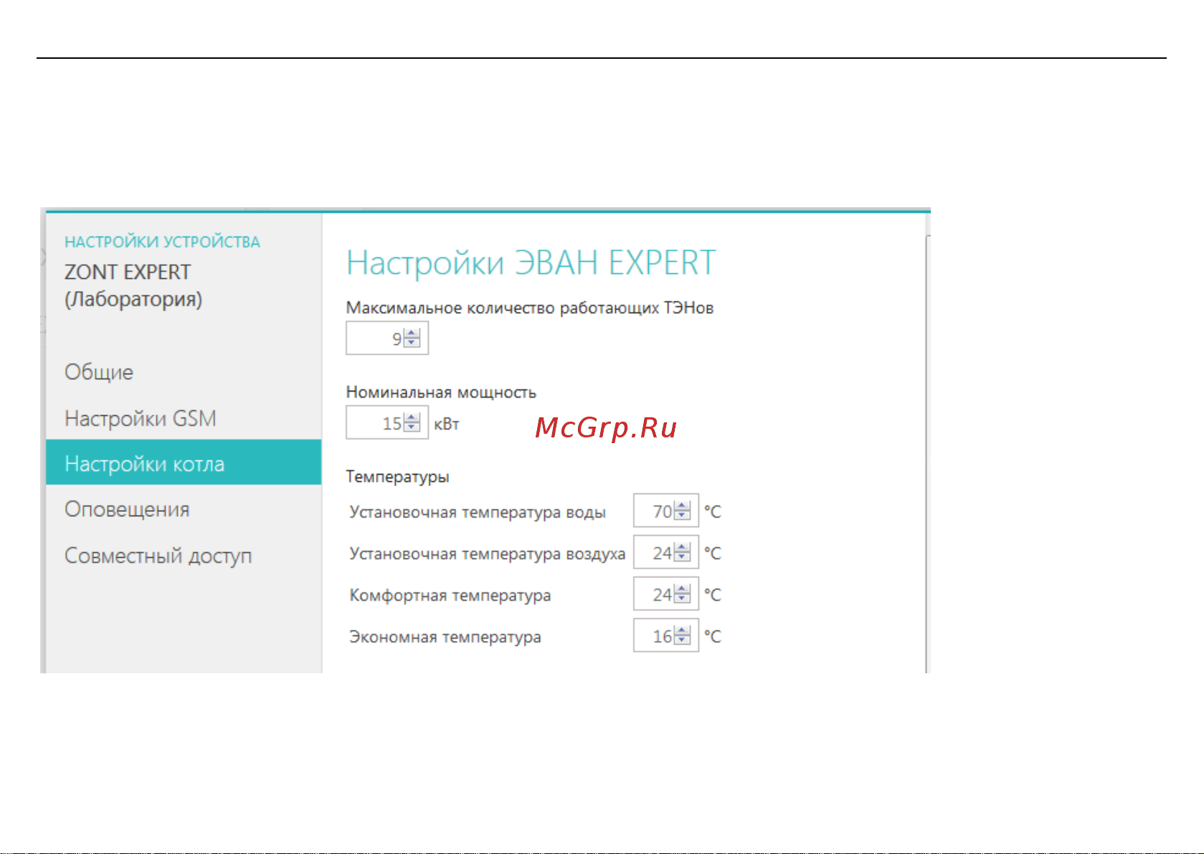Image resolution: width=1204 pixels, height=854 pixels.
Task: Click ZONT EXPERT (Лаборатория) device name
Action: (x=133, y=285)
